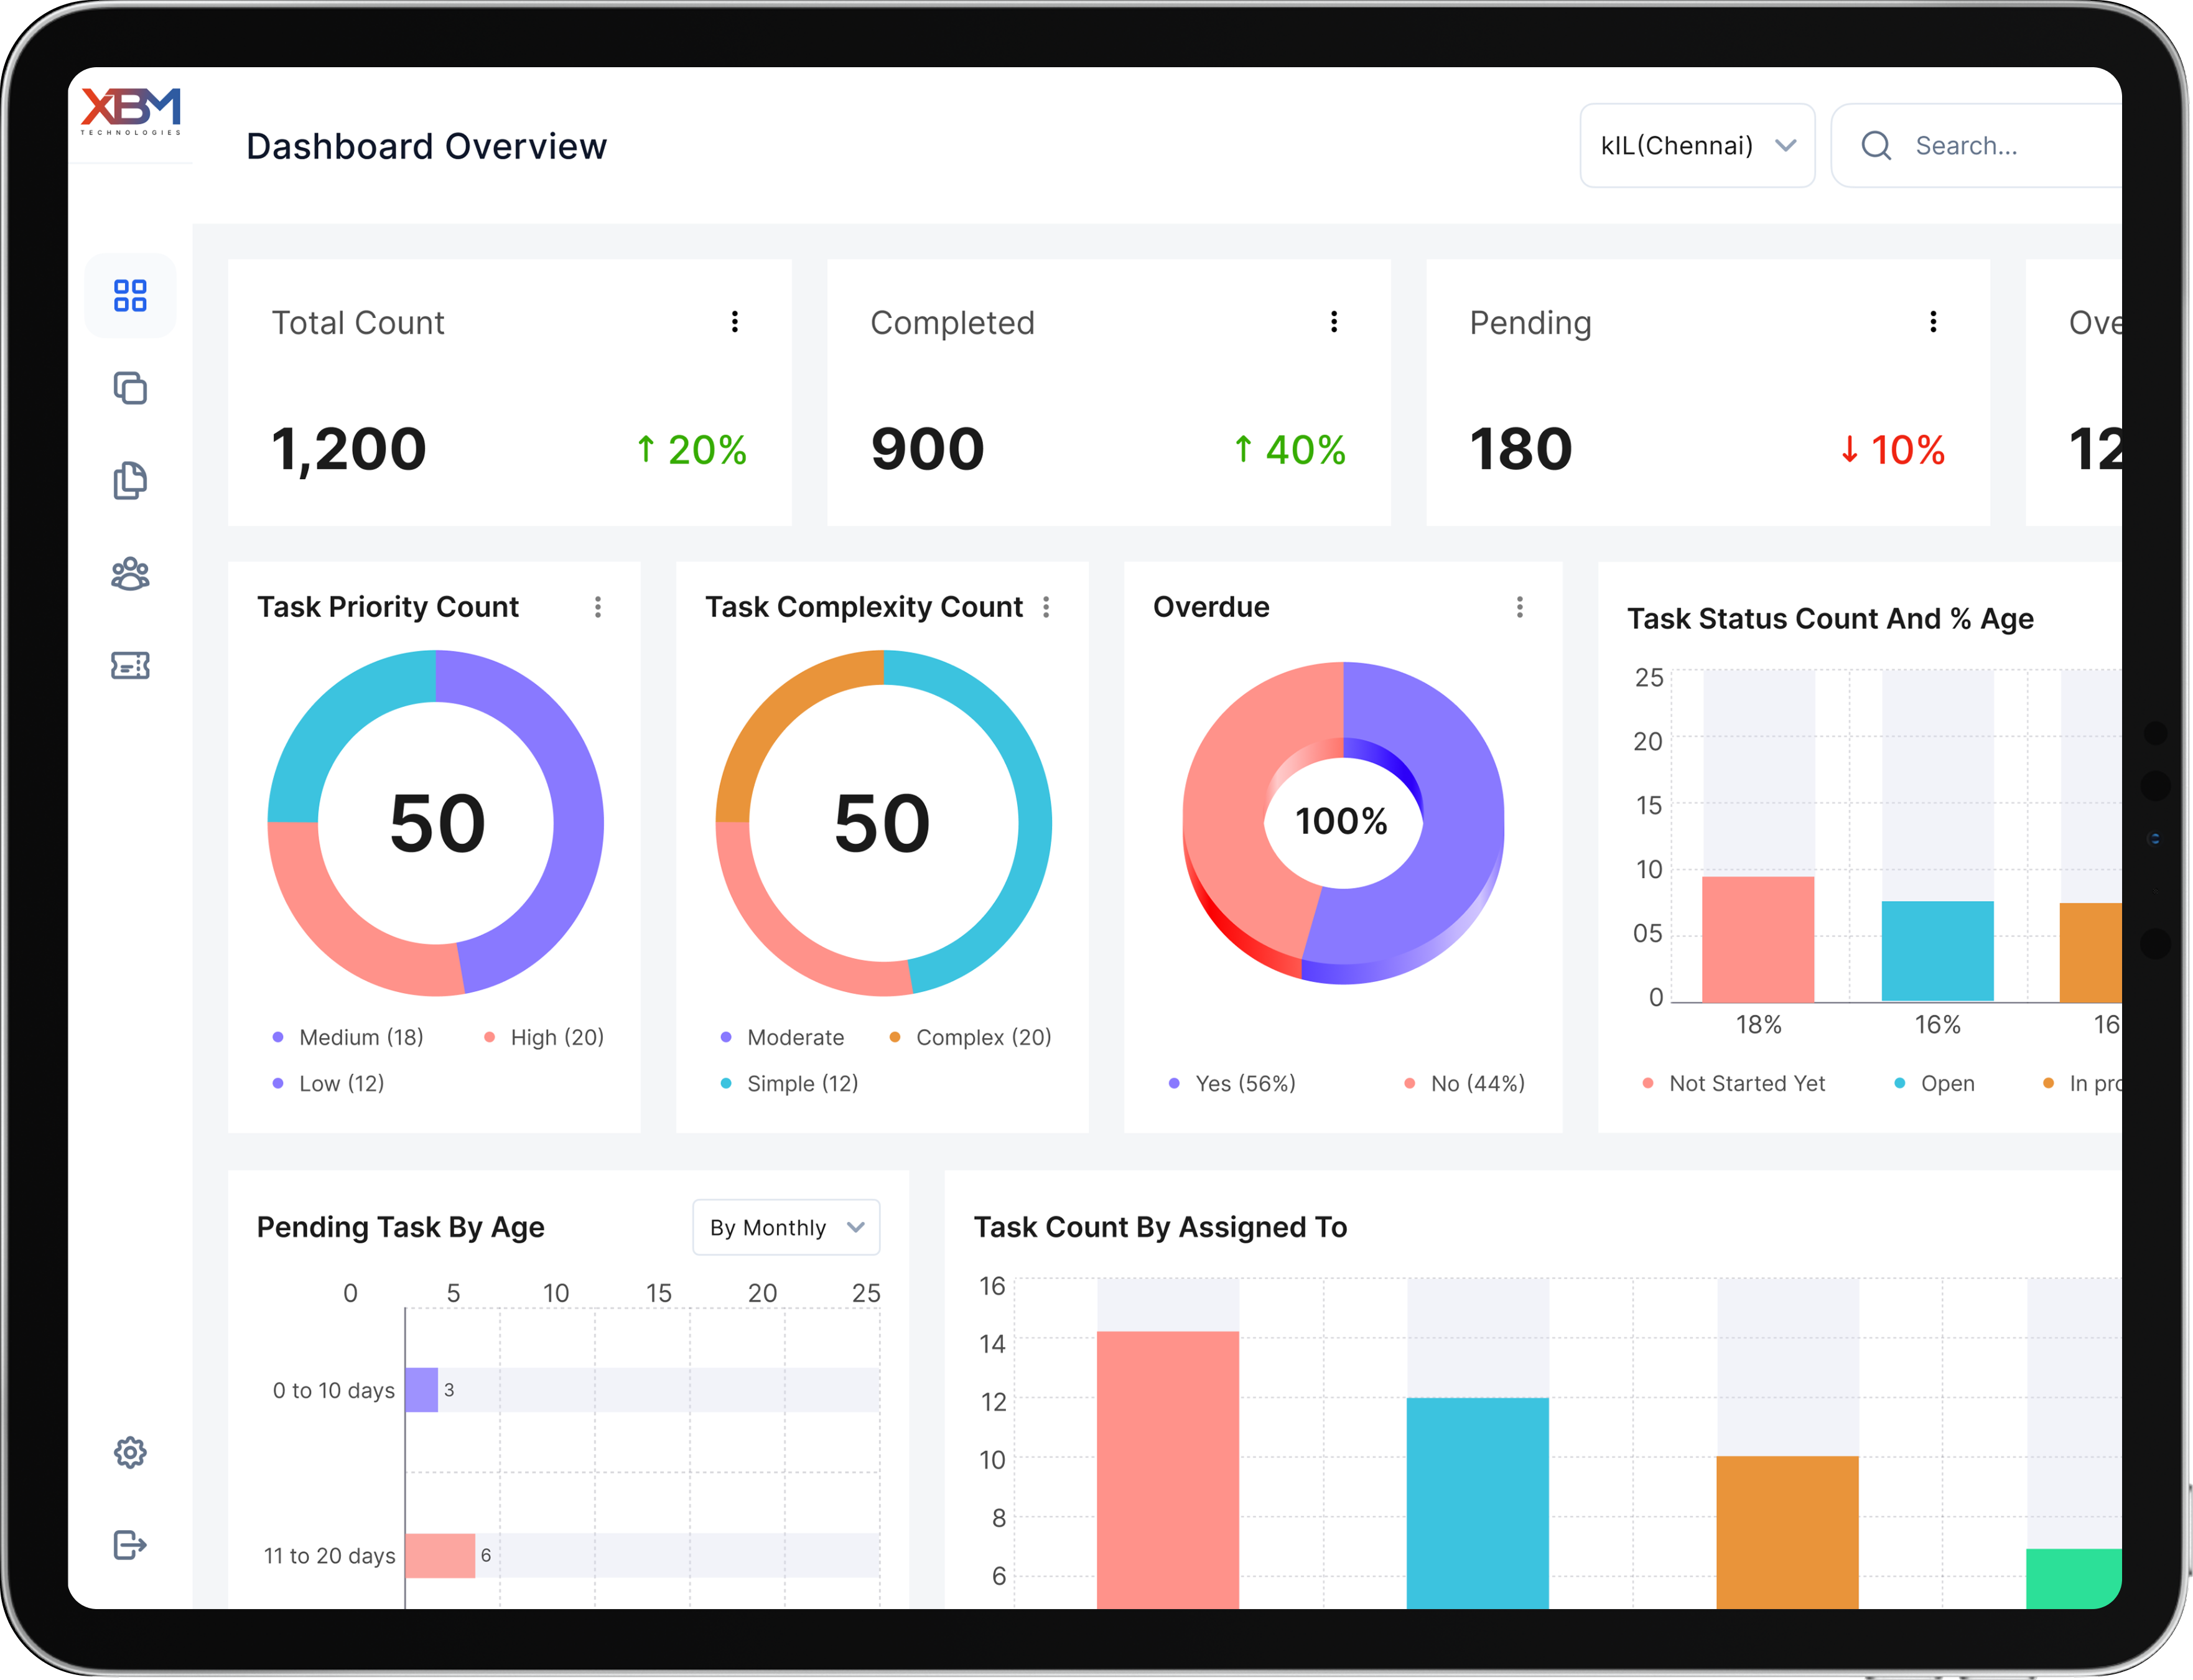Image resolution: width=2193 pixels, height=1680 pixels.
Task: Toggle the Not Started Yet legend item
Action: (1735, 1084)
